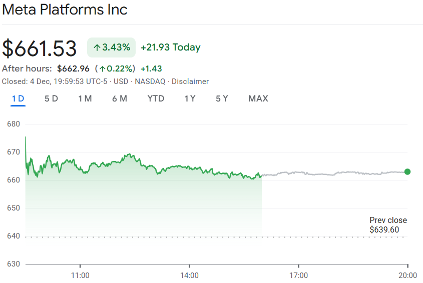Click the Meta Platforms Inc title
This screenshot has width=423, height=283.
pyautogui.click(x=65, y=9)
